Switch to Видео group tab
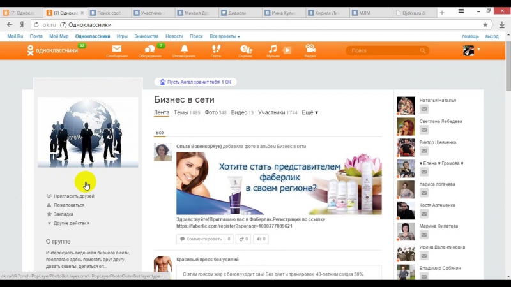 coord(242,113)
